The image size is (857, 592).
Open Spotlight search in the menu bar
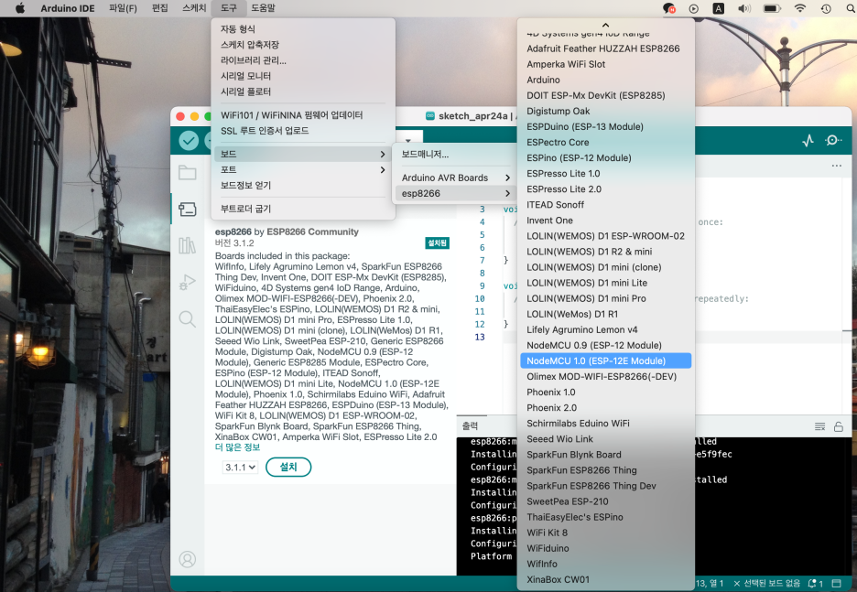[851, 8]
